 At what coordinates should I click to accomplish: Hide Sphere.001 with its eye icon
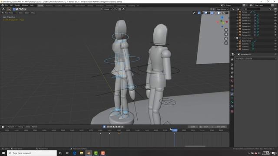275,15
